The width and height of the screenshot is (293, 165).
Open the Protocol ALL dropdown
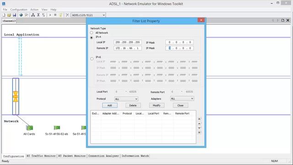point(126,99)
